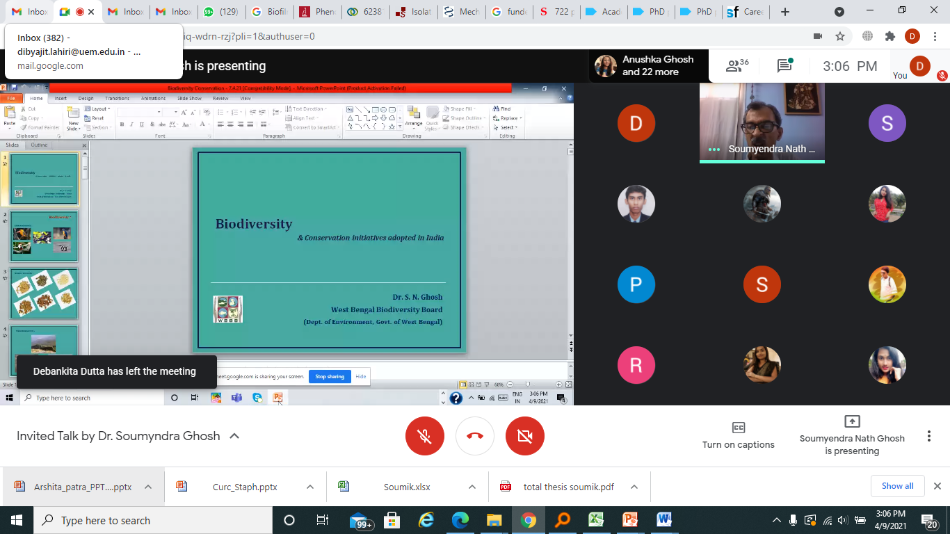The height and width of the screenshot is (534, 950).
Task: Toggle the microphone mute button
Action: [x=424, y=436]
